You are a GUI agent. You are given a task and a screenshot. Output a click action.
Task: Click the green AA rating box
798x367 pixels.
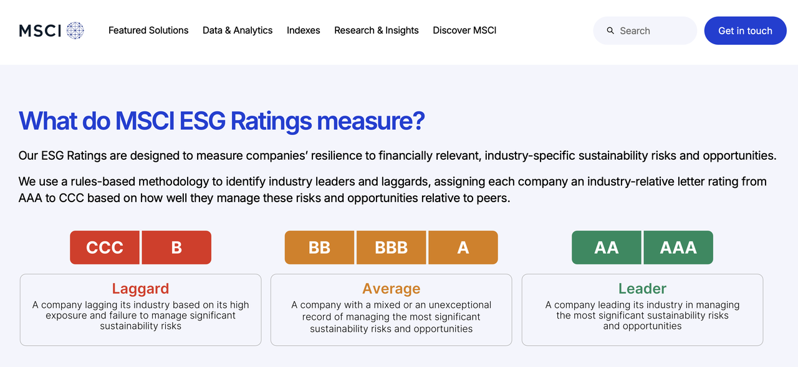tap(606, 248)
